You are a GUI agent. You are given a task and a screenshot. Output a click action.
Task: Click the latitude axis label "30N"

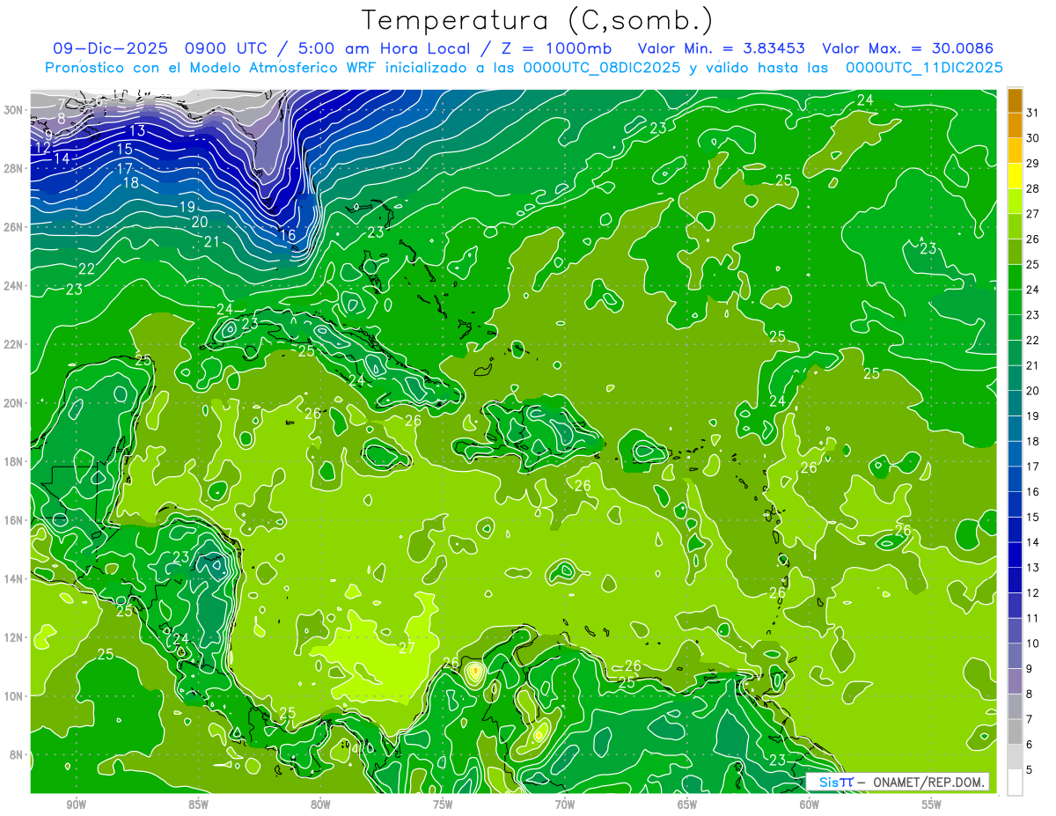coord(15,110)
